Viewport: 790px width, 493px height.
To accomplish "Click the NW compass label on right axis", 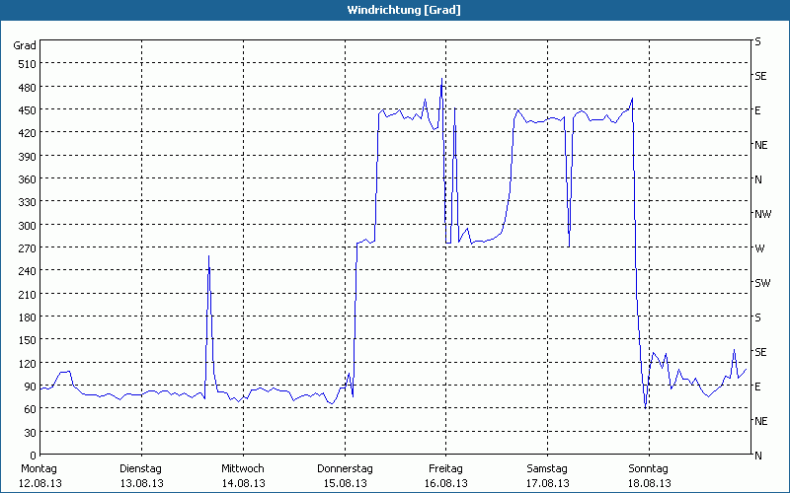I will coord(762,214).
